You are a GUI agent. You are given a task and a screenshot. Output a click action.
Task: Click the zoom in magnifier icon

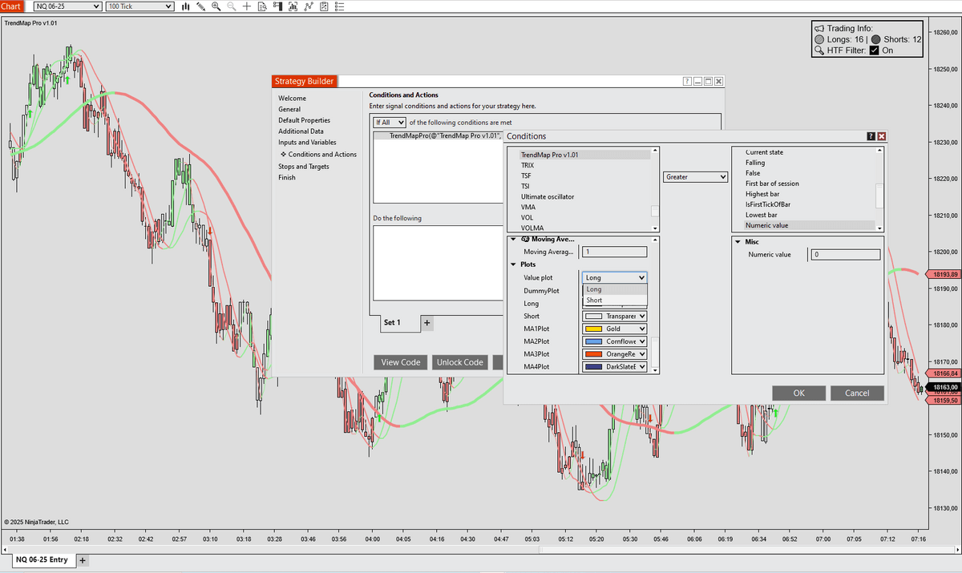[216, 6]
